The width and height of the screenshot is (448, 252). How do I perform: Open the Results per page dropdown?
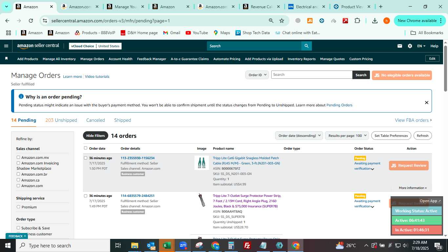point(347,136)
